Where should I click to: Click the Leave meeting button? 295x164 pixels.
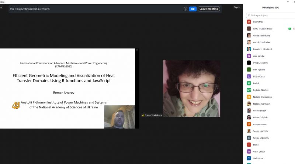point(209,9)
